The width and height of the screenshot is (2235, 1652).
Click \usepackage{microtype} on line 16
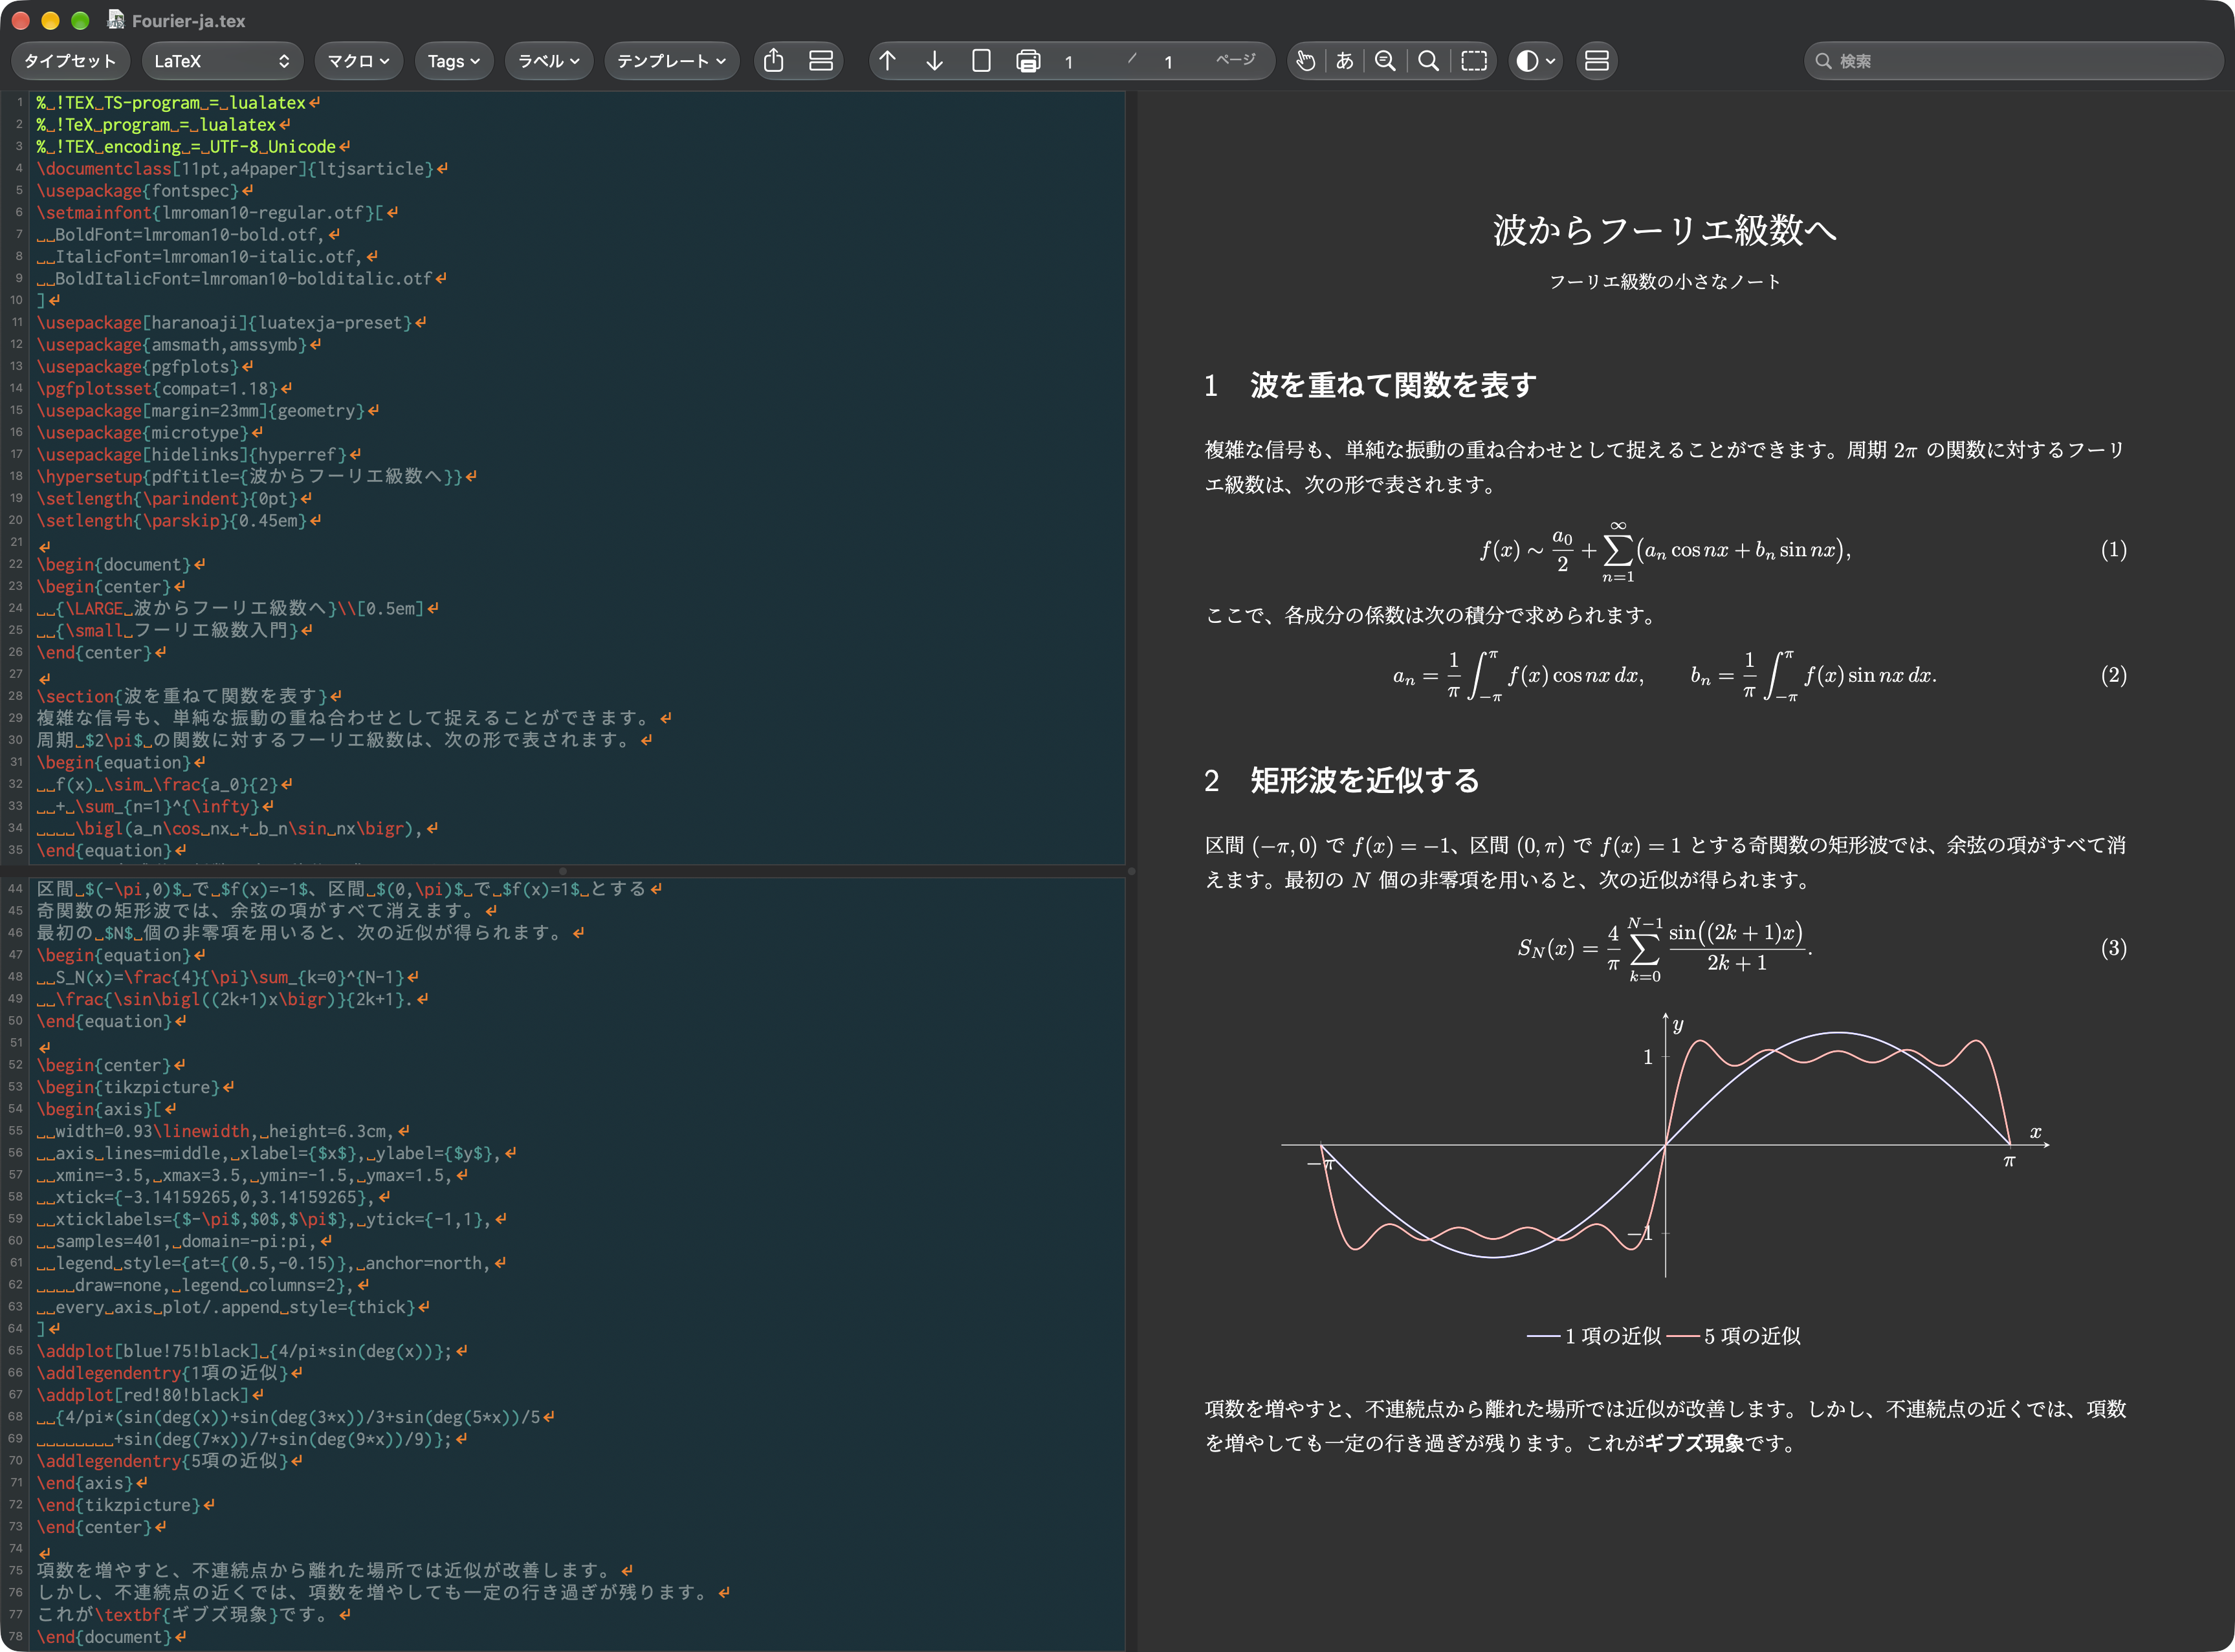pos(143,433)
